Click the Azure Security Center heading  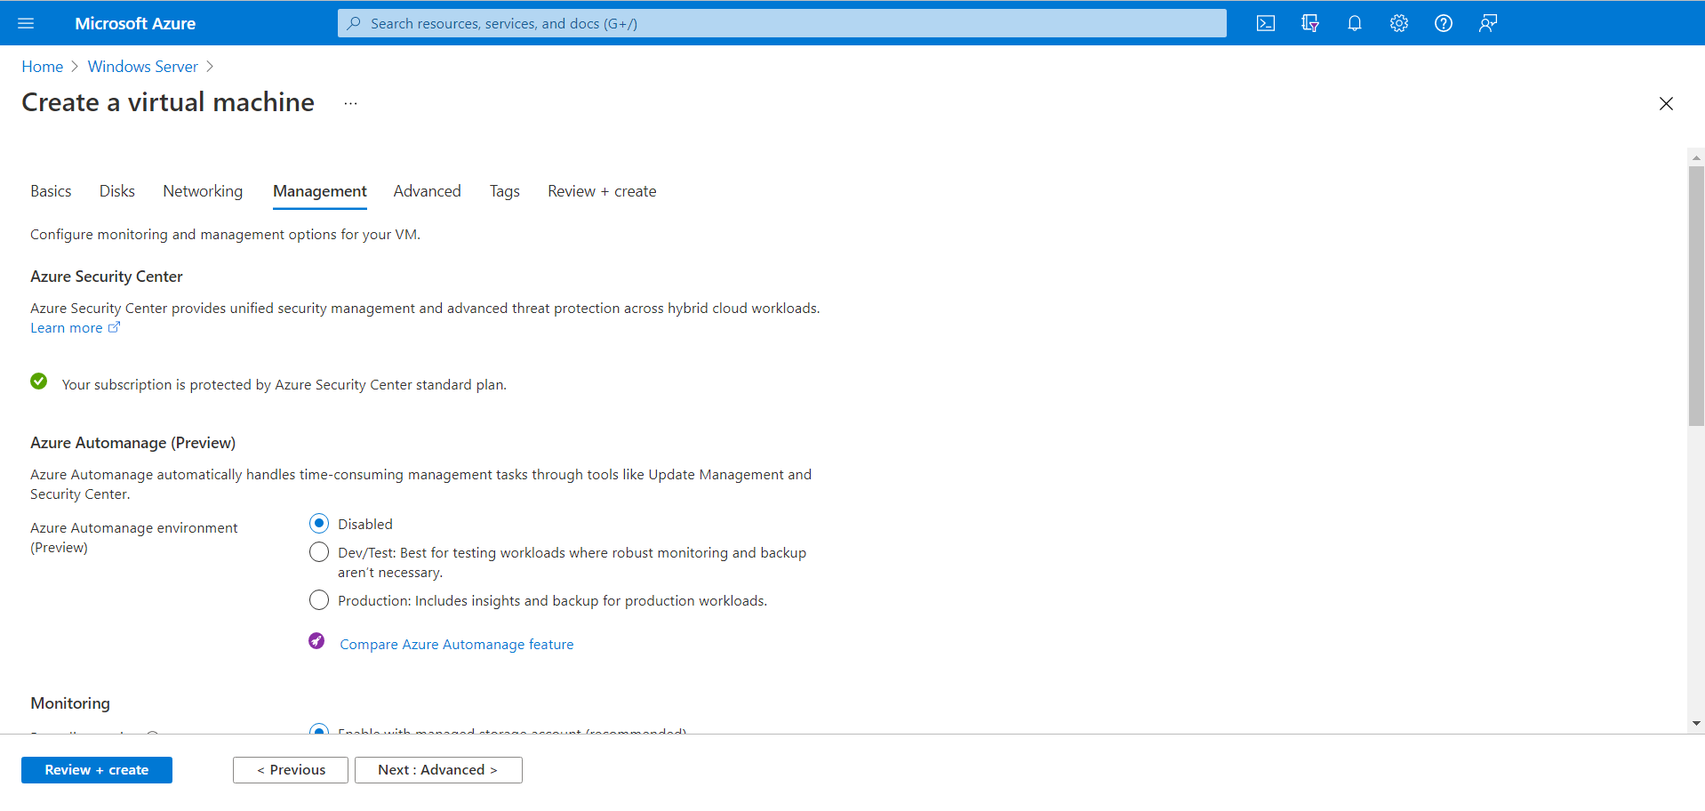coord(107,277)
